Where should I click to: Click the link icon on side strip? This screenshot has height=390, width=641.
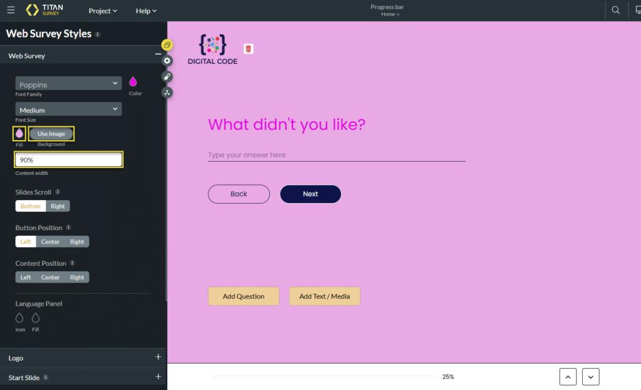click(167, 77)
